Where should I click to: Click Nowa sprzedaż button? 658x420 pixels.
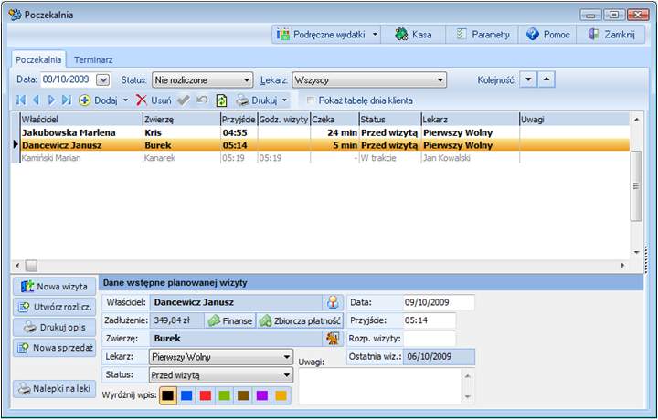point(55,348)
